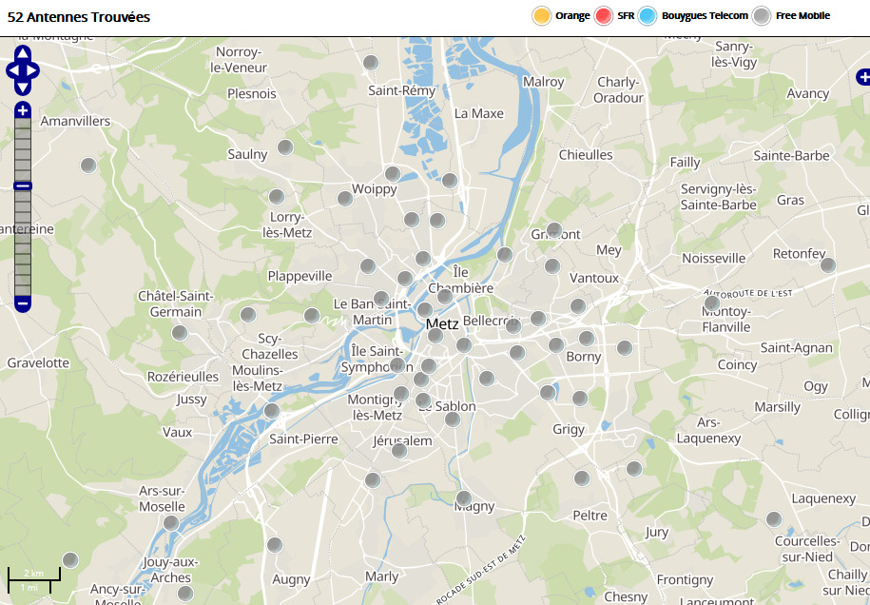
Task: Select the antenna marker at Montoy-Flanville
Action: click(x=711, y=303)
